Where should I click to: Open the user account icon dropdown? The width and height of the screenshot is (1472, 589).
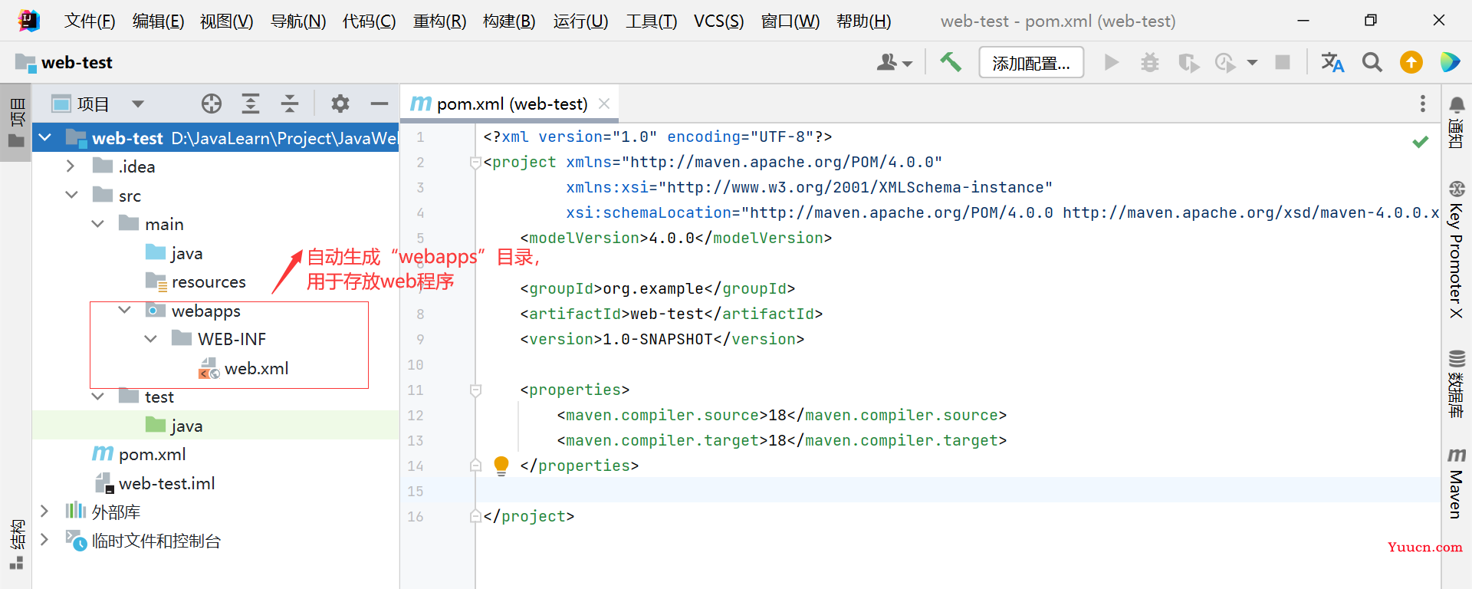[894, 63]
